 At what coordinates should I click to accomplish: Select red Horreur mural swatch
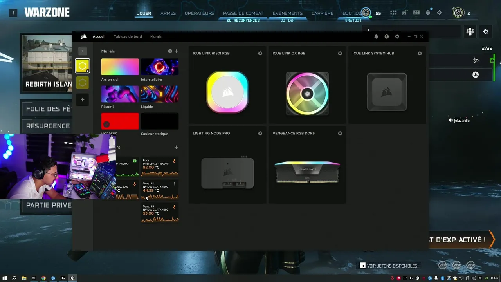120,121
